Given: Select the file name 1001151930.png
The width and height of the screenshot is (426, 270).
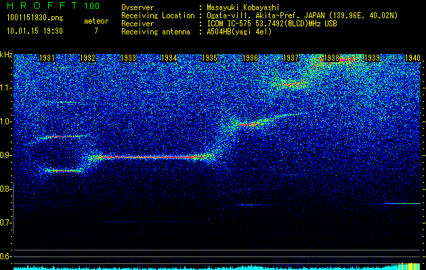Looking at the screenshot, I should pyautogui.click(x=35, y=18).
